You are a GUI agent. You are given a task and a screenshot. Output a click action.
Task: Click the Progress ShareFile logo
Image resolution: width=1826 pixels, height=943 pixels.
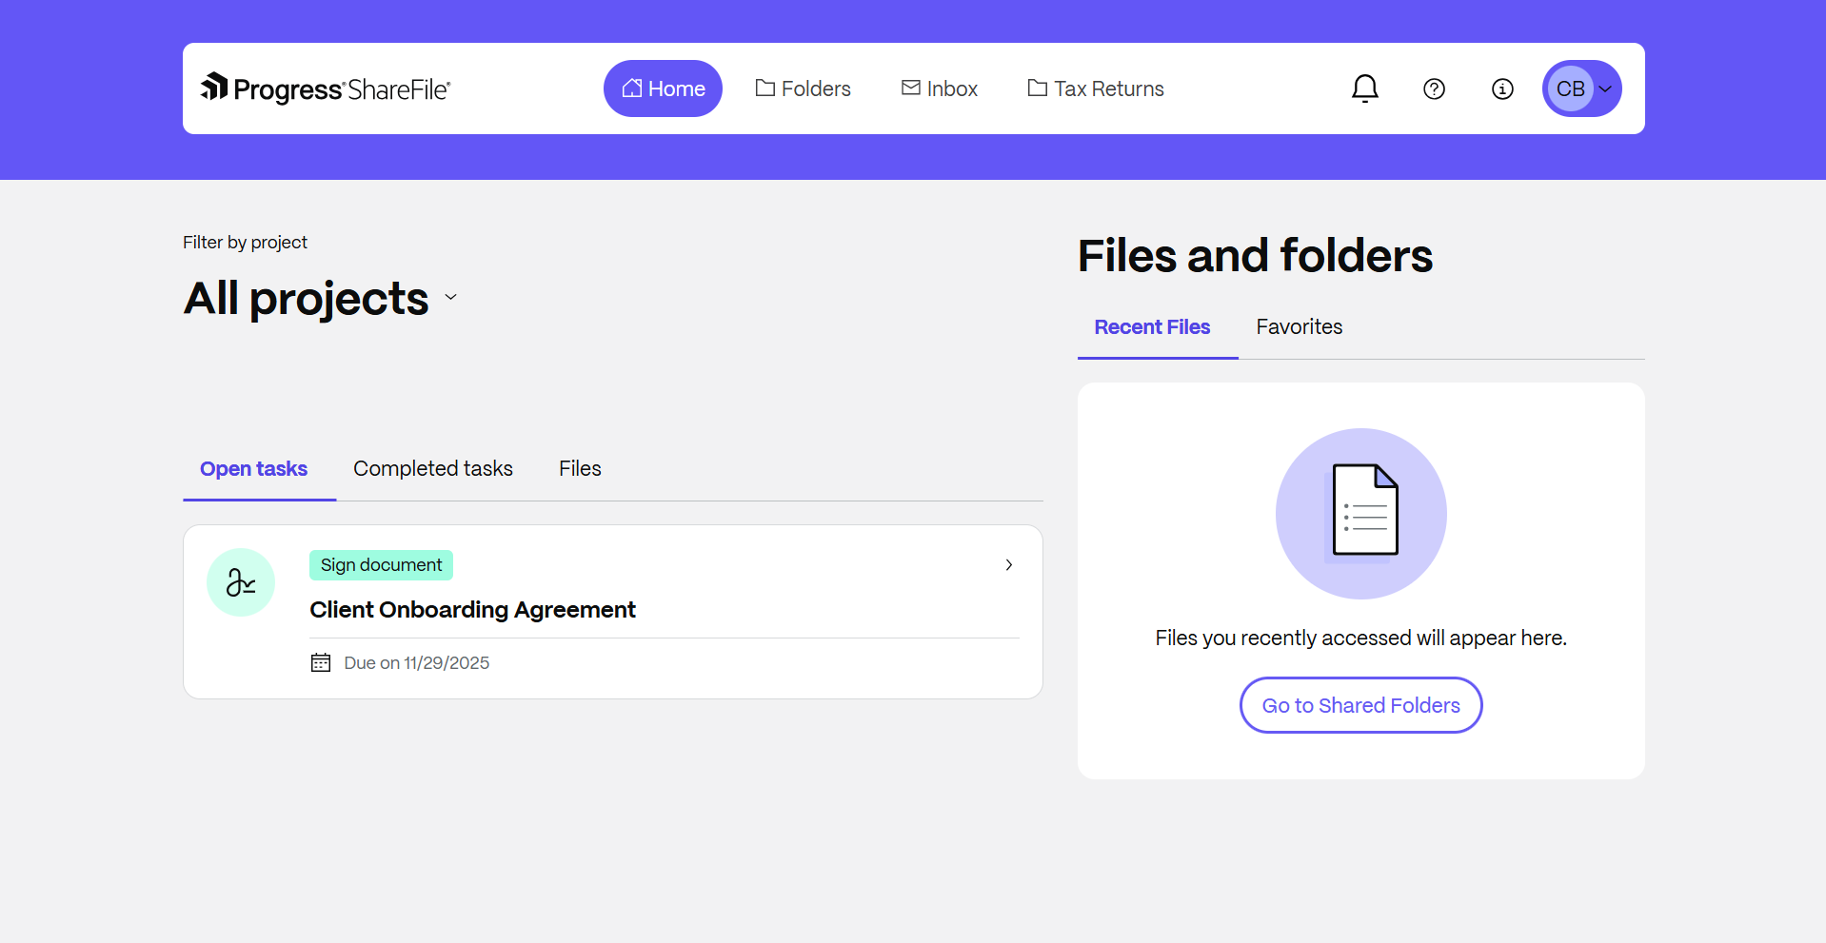pos(325,88)
